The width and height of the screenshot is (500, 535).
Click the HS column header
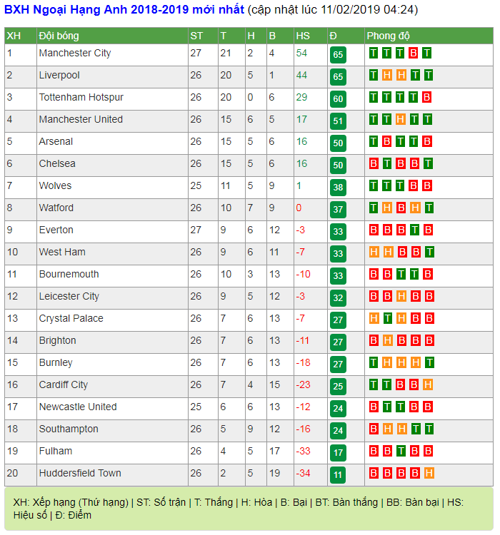coord(303,36)
